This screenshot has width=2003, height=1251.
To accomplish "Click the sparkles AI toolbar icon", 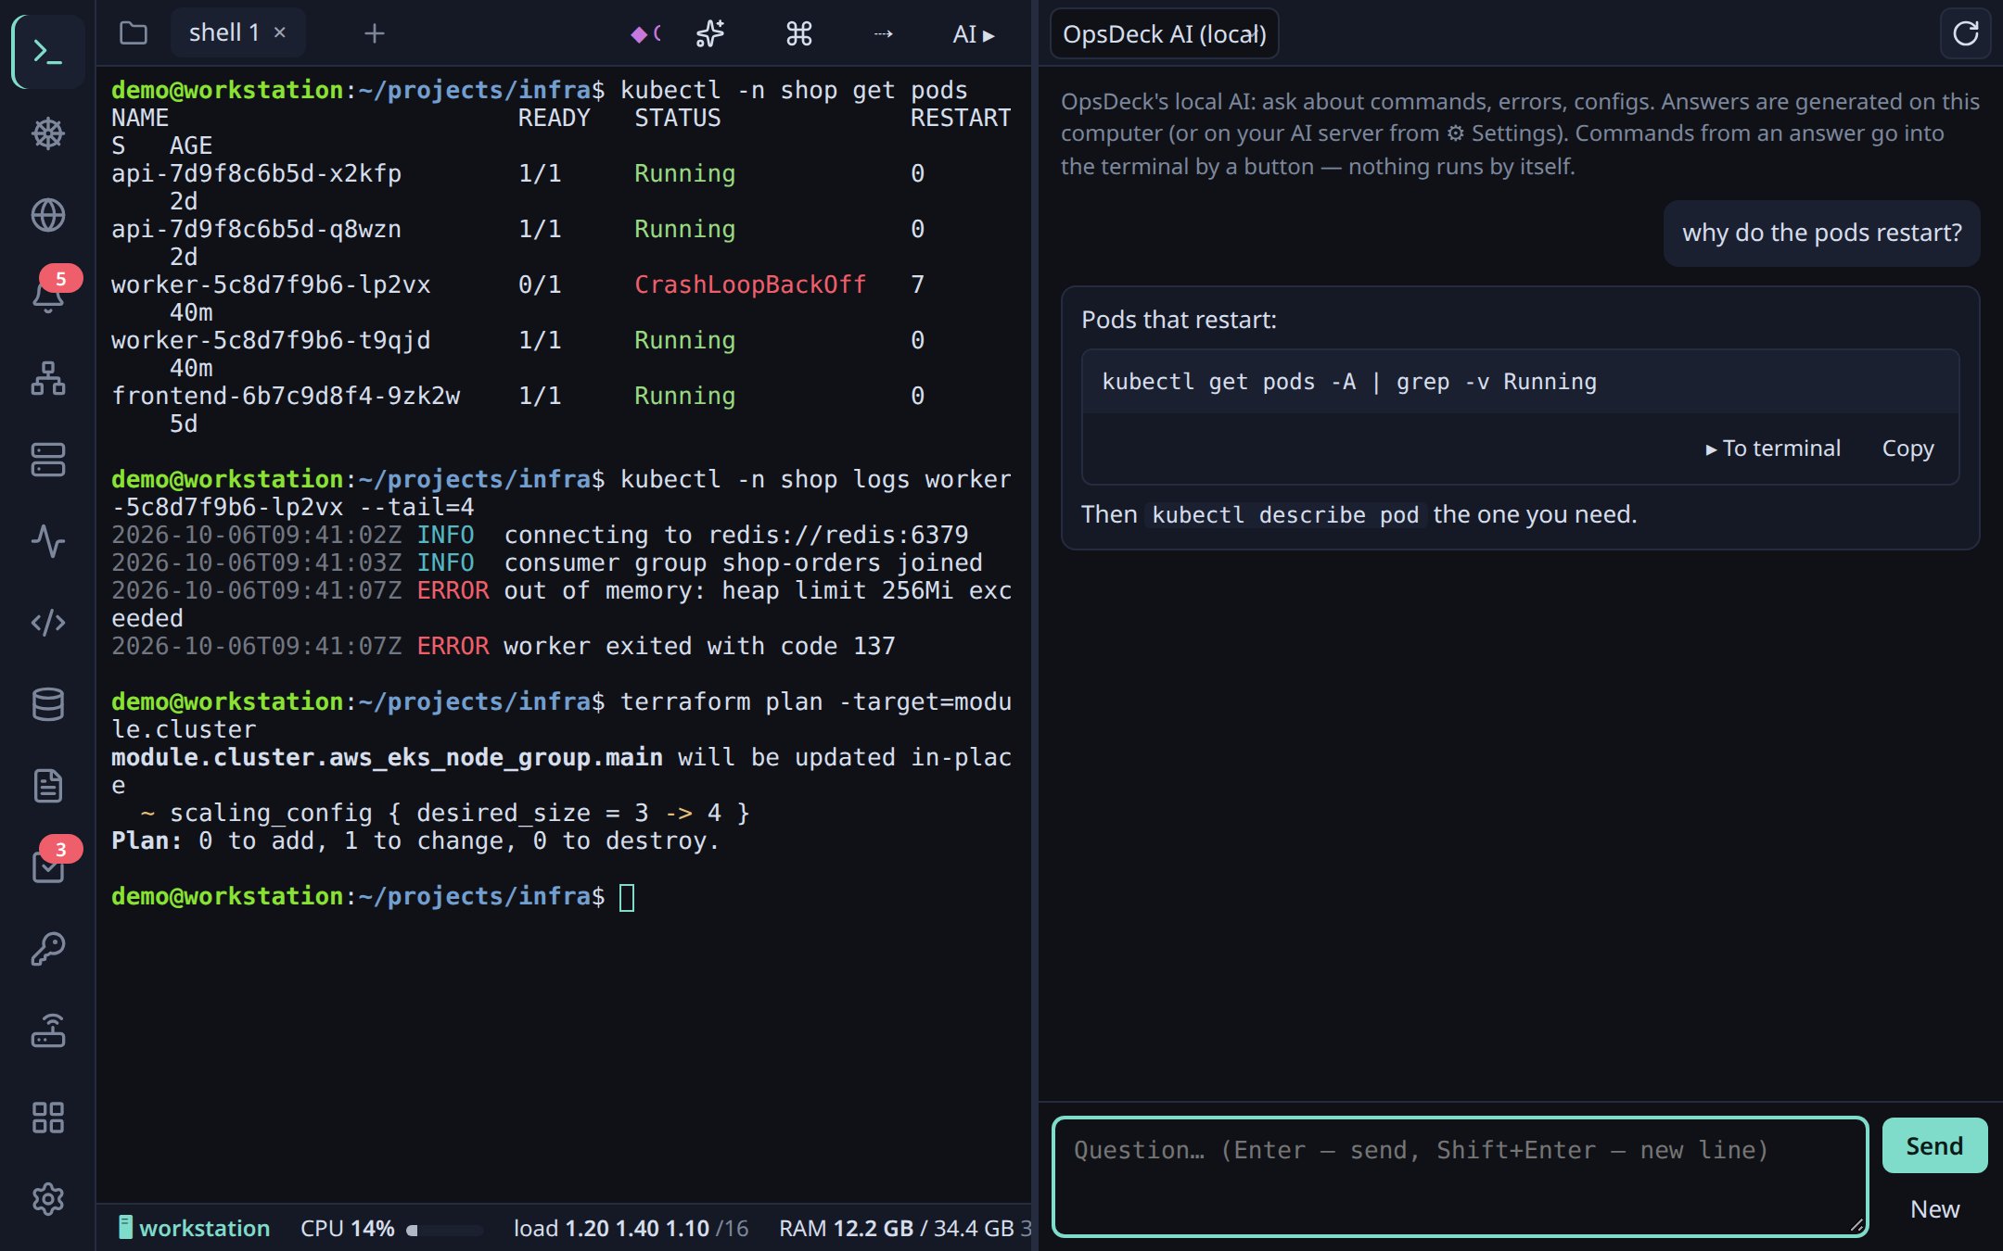I will click(x=710, y=33).
